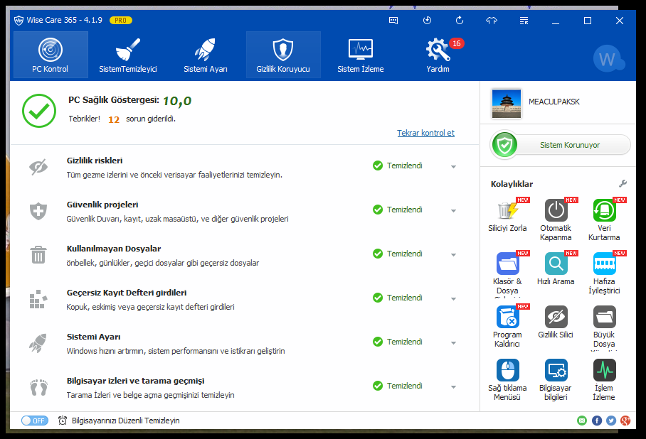Image resolution: width=646 pixels, height=439 pixels.
Task: Click the PRO badge in title bar
Action: [121, 20]
